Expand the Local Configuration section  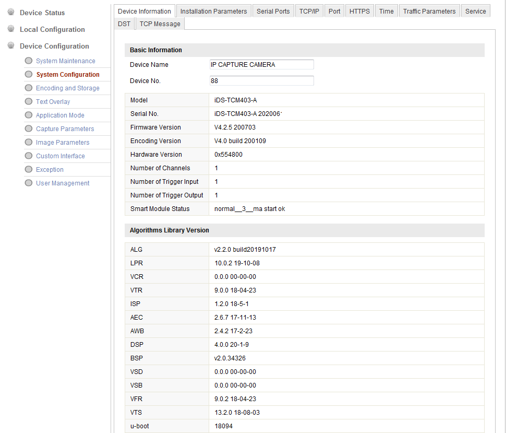click(x=52, y=29)
